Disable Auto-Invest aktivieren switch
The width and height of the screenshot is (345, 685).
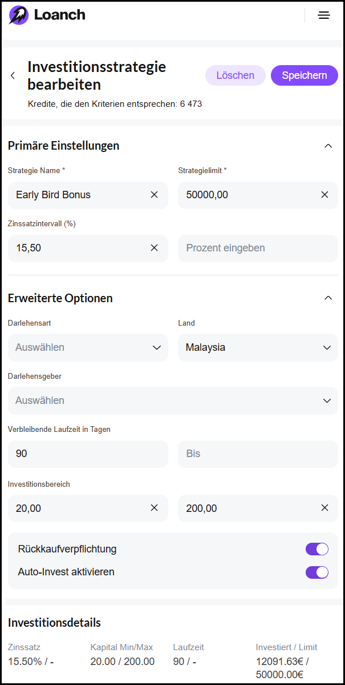[x=316, y=572]
